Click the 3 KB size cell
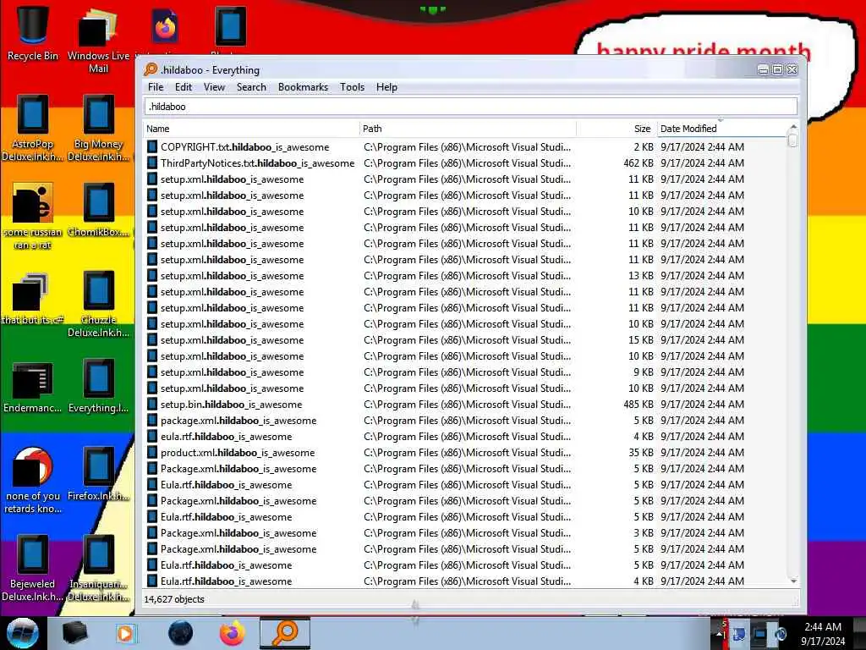Image resolution: width=866 pixels, height=650 pixels. pyautogui.click(x=644, y=533)
